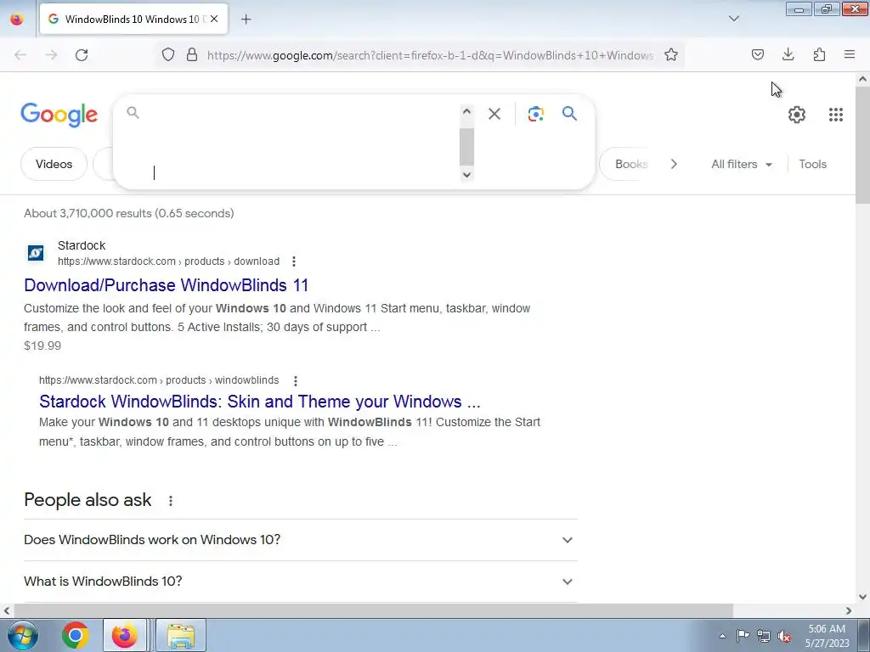Go forward to next page

click(51, 55)
